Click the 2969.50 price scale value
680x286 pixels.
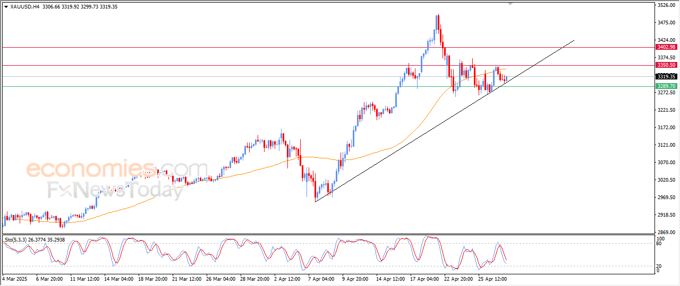(666, 198)
